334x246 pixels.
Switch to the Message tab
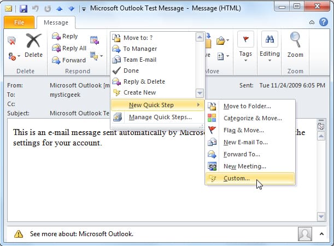tap(56, 22)
